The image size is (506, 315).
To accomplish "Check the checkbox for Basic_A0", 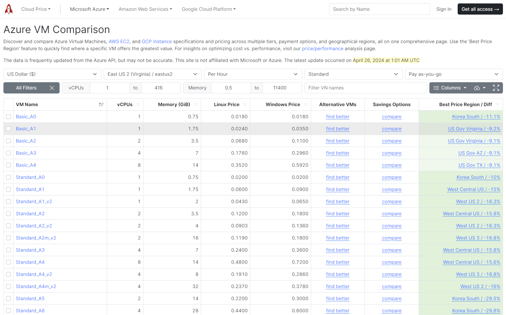I will (x=8, y=117).
